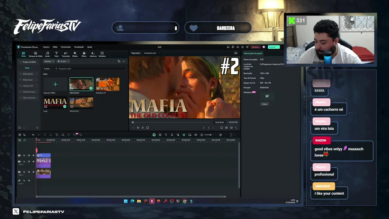Select the timeline Crop tool icon
The width and height of the screenshot is (389, 219).
point(63,135)
